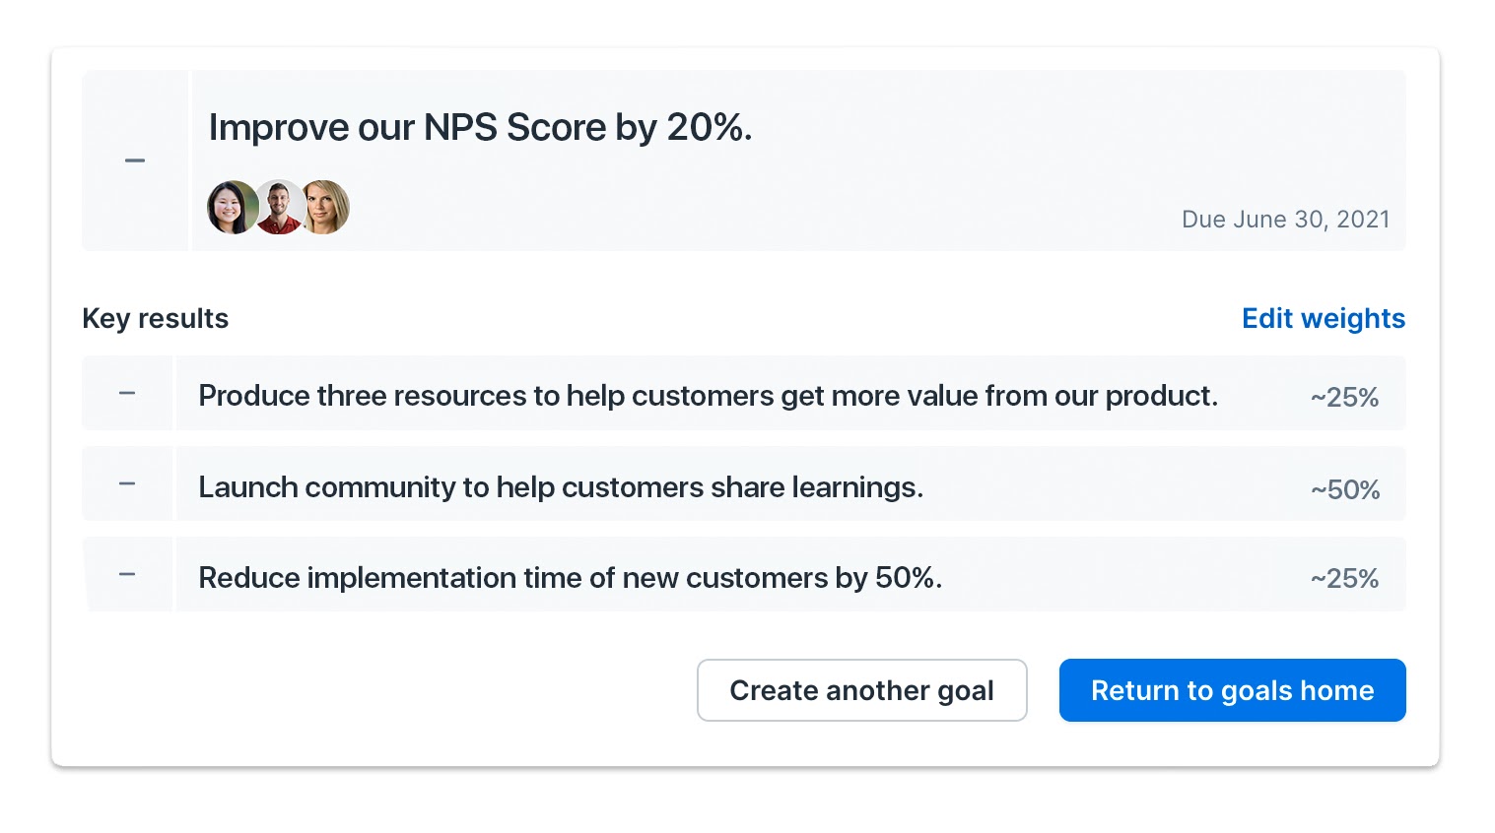
Task: Click the dash icon beside the NPS goal
Action: coord(135,160)
